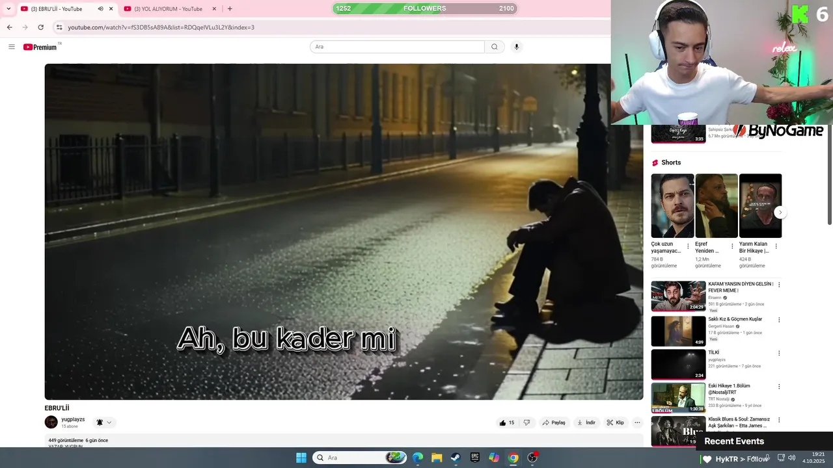The width and height of the screenshot is (833, 468).
Task: Open the YouTube guide hamburger menu
Action: tap(11, 47)
